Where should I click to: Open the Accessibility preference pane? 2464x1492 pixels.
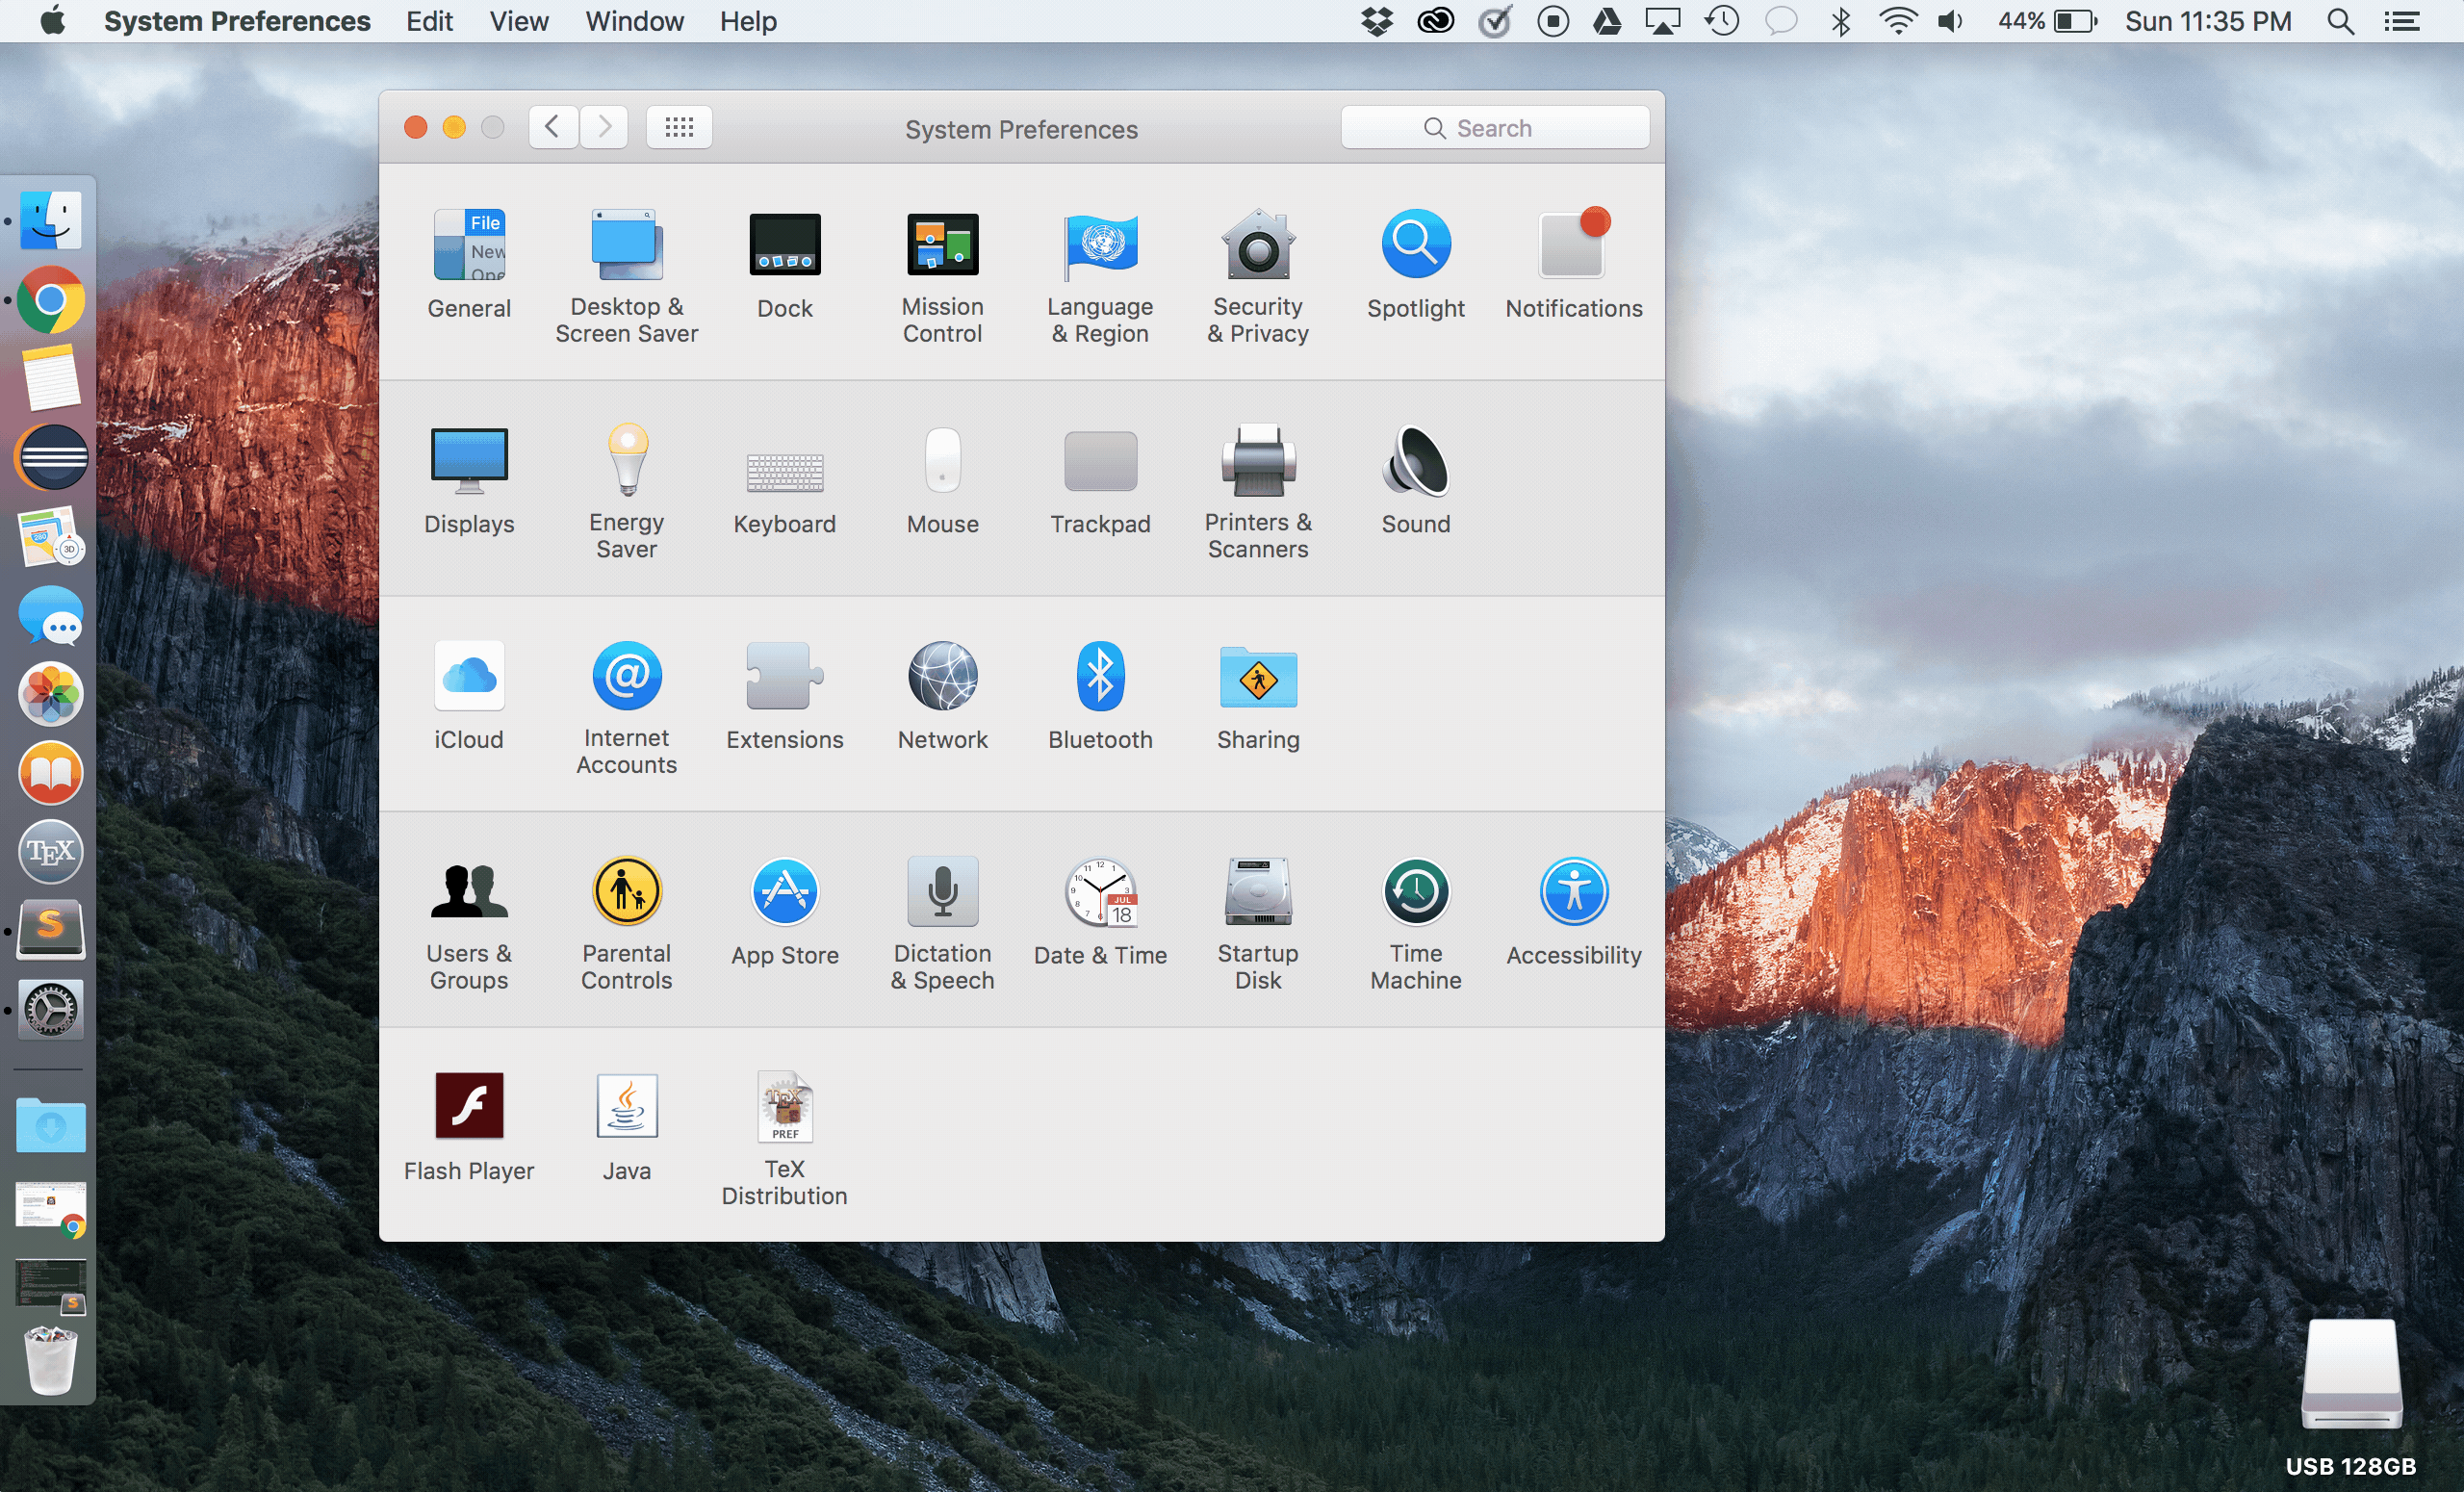(1574, 912)
